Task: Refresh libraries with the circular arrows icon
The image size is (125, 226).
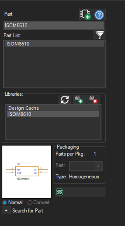Action: 65,99
